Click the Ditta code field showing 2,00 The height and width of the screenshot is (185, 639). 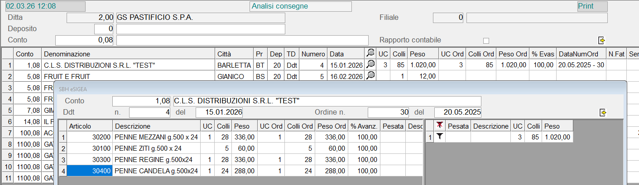(x=91, y=18)
